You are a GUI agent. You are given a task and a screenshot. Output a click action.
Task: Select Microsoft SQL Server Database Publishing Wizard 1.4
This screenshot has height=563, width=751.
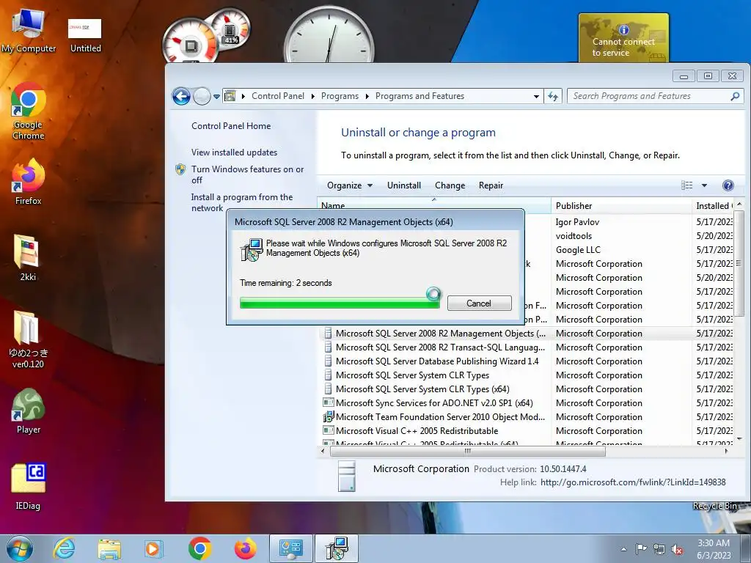pyautogui.click(x=437, y=361)
